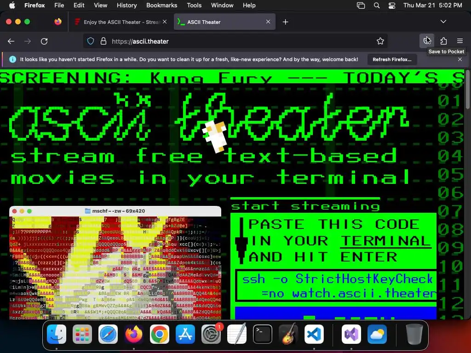The height and width of the screenshot is (353, 471).
Task: Open Firefox application hamburger menu
Action: pyautogui.click(x=460, y=41)
